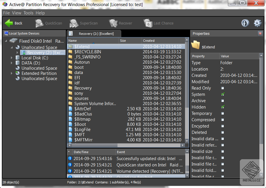Sort the log by Event column
Image resolution: width=266 pixels, height=188 pixels.
pos(150,152)
